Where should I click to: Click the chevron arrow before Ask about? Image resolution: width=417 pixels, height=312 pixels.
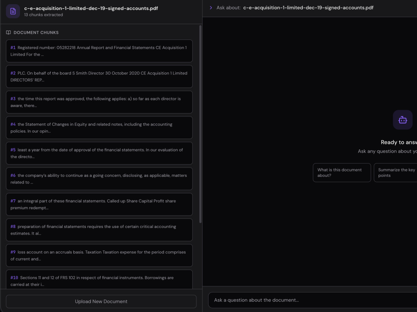tap(211, 7)
